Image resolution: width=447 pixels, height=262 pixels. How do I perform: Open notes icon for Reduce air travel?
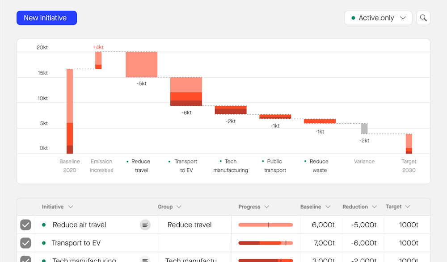(x=145, y=225)
